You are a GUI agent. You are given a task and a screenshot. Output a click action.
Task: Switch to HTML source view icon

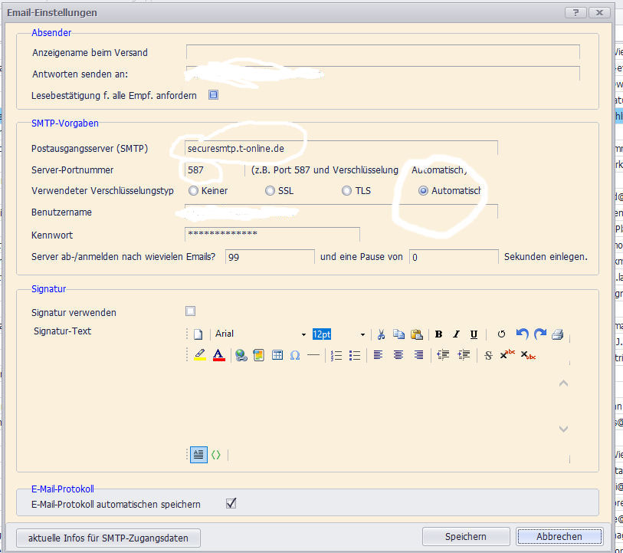coord(216,454)
